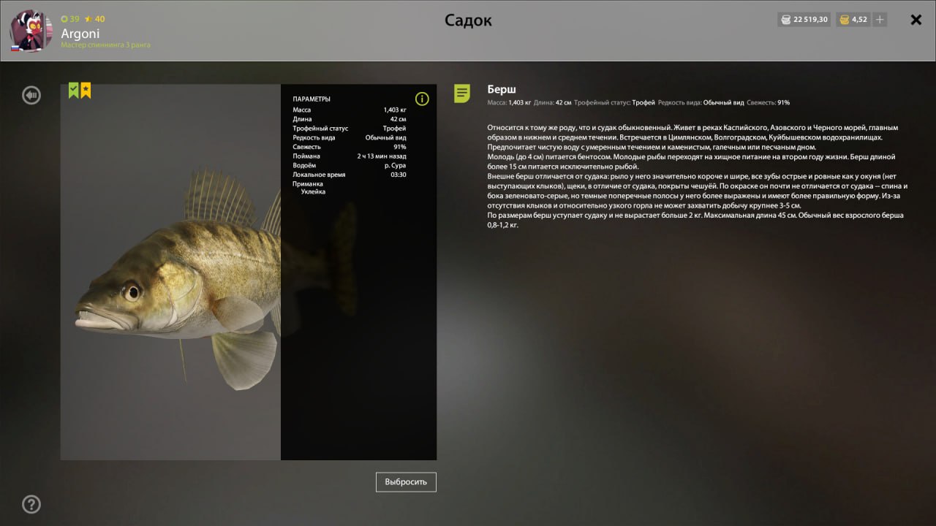Viewport: 936px width, 526px height.
Task: Click the Свежесть value 91% in panel
Action: [399, 147]
